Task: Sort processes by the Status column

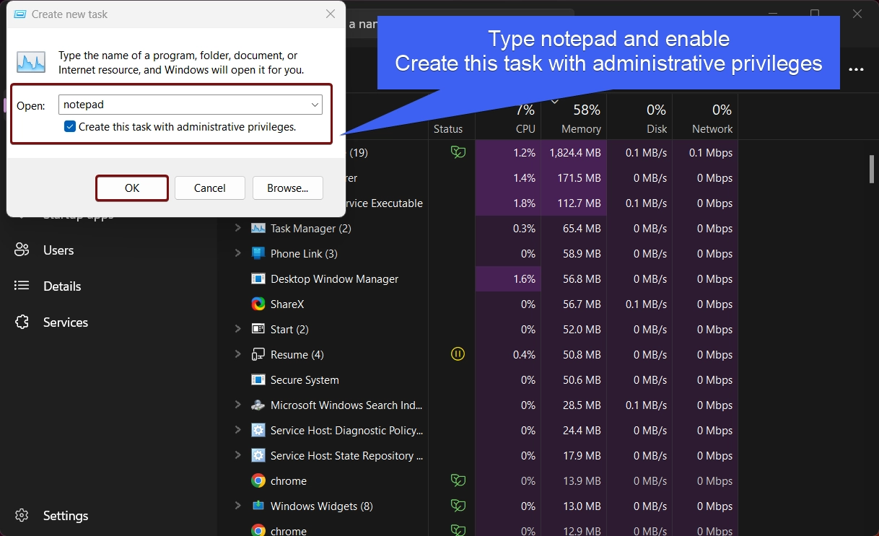Action: coord(448,129)
